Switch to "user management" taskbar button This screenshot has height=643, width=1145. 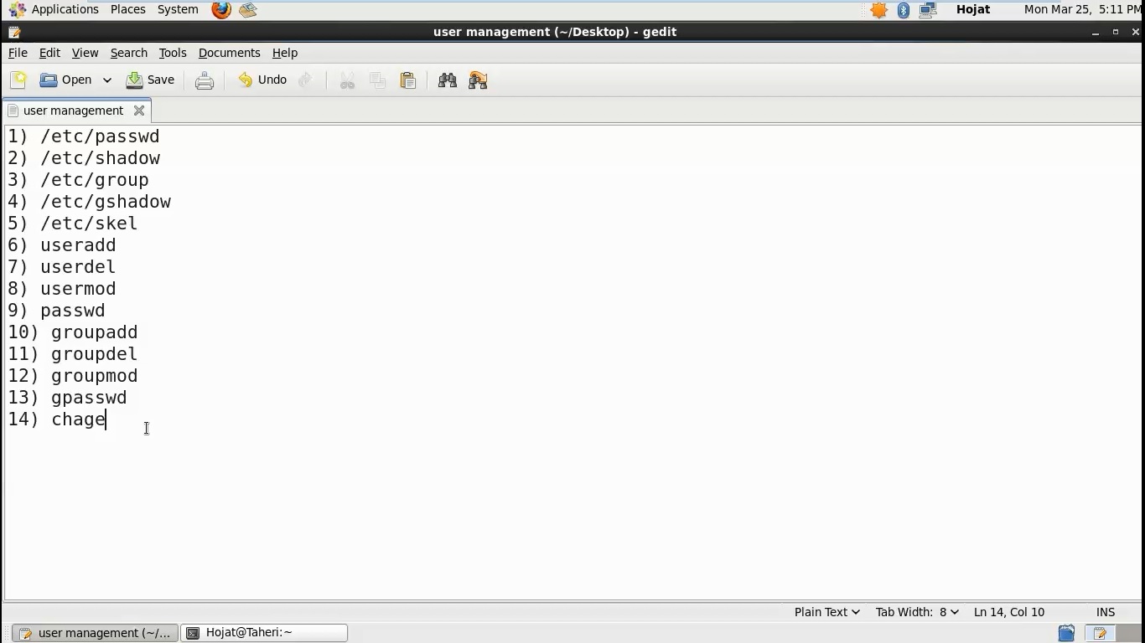coord(95,633)
